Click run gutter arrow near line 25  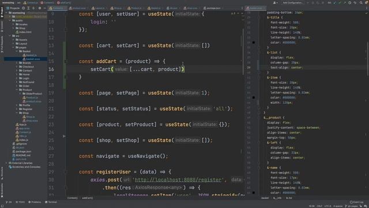tap(64, 136)
